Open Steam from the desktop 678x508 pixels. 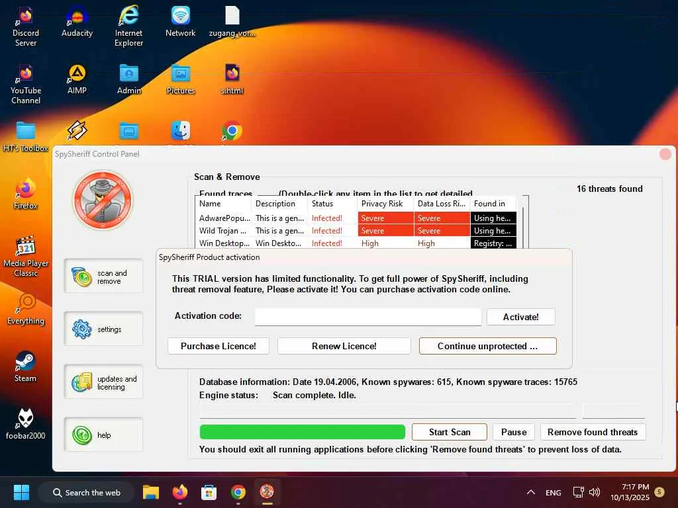(25, 366)
